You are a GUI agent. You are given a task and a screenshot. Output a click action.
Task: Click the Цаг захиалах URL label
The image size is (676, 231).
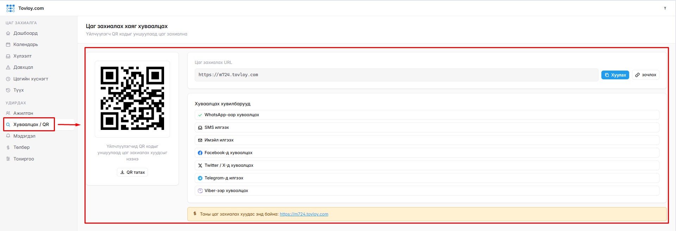click(213, 62)
